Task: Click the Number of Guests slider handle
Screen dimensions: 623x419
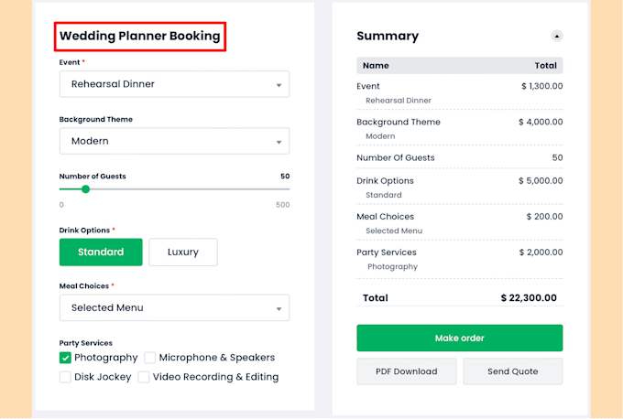Action: (85, 189)
